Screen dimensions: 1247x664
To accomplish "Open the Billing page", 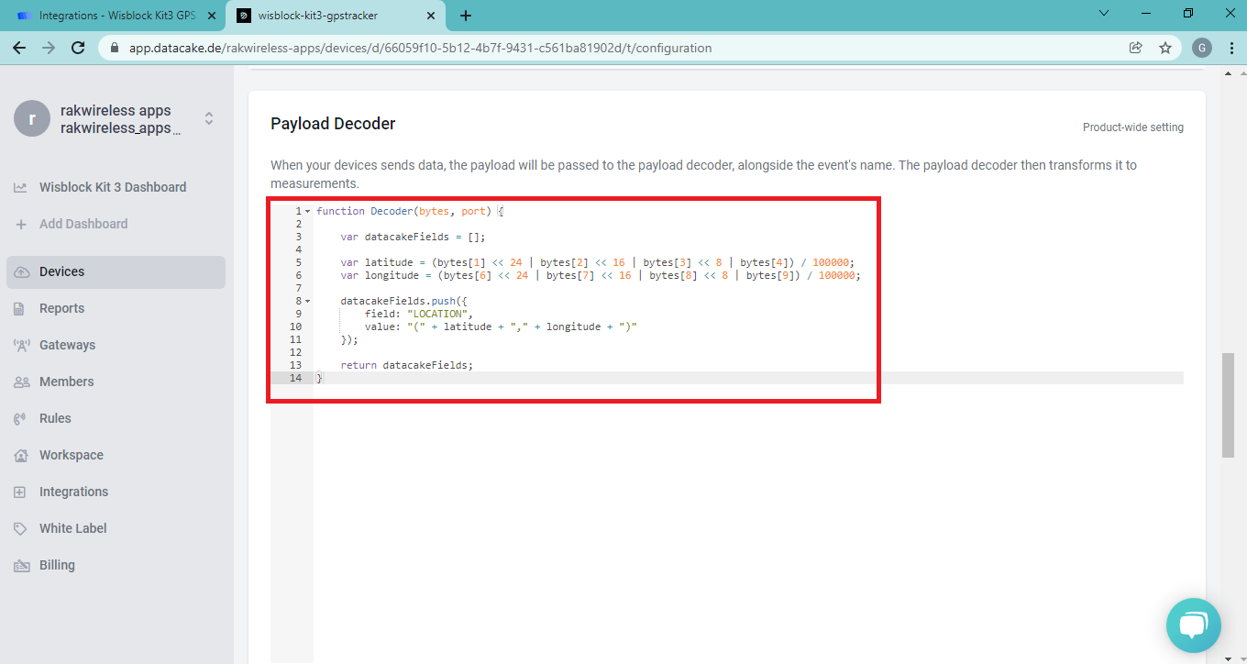I will (57, 565).
